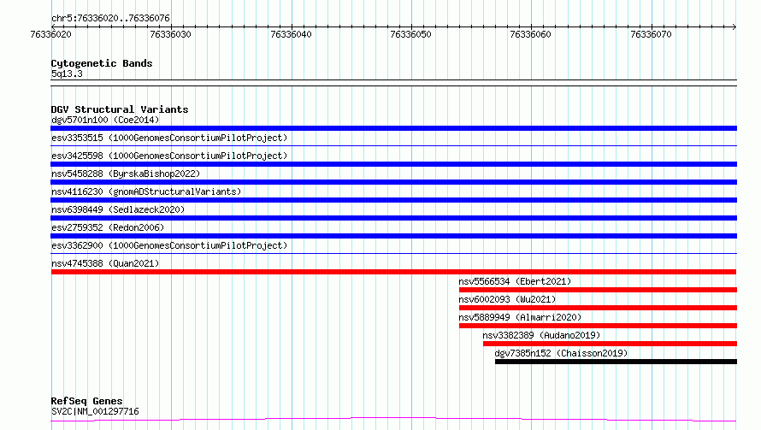
Task: Click ruler position 76336030
Action: pos(171,34)
